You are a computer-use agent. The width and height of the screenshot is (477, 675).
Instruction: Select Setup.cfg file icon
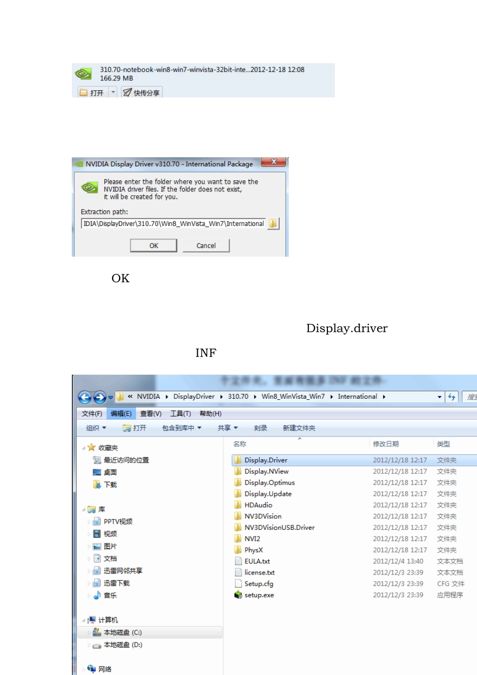(x=238, y=584)
